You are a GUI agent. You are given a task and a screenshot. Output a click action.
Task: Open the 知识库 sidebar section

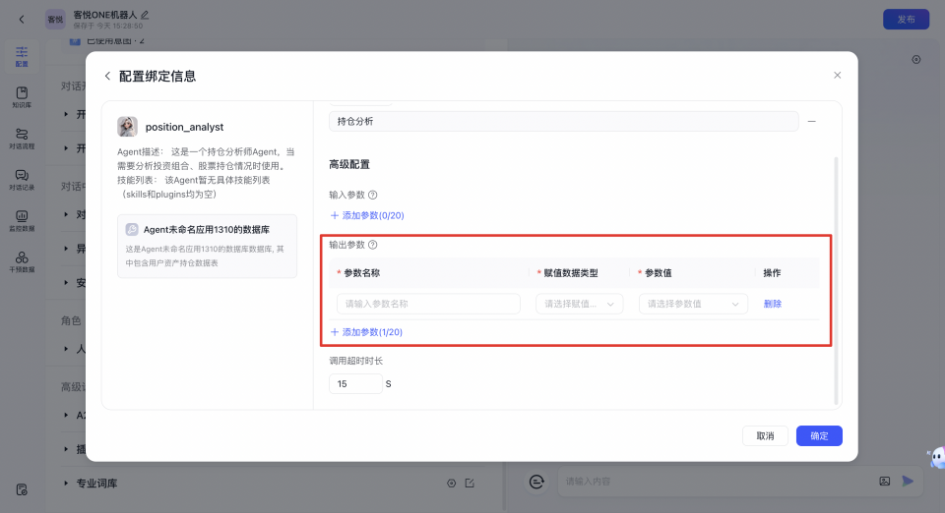click(22, 97)
